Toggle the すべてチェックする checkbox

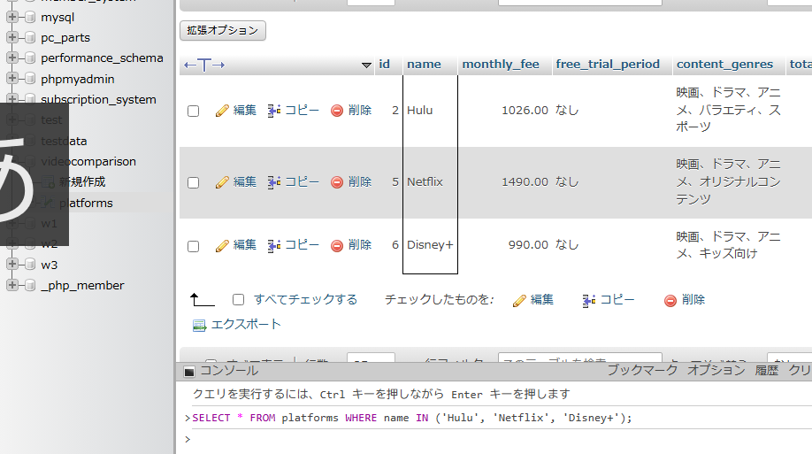(x=238, y=300)
